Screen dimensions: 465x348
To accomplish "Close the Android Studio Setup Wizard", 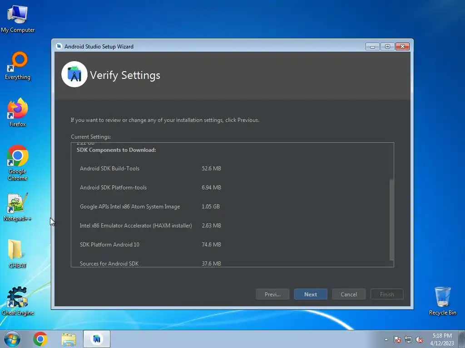I will point(402,47).
